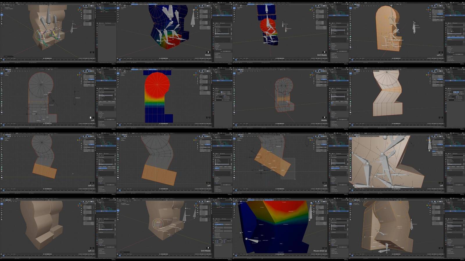Image resolution: width=465 pixels, height=261 pixels.
Task: Open the frame showing box-select rectangle over orange box
Action: tap(291, 163)
